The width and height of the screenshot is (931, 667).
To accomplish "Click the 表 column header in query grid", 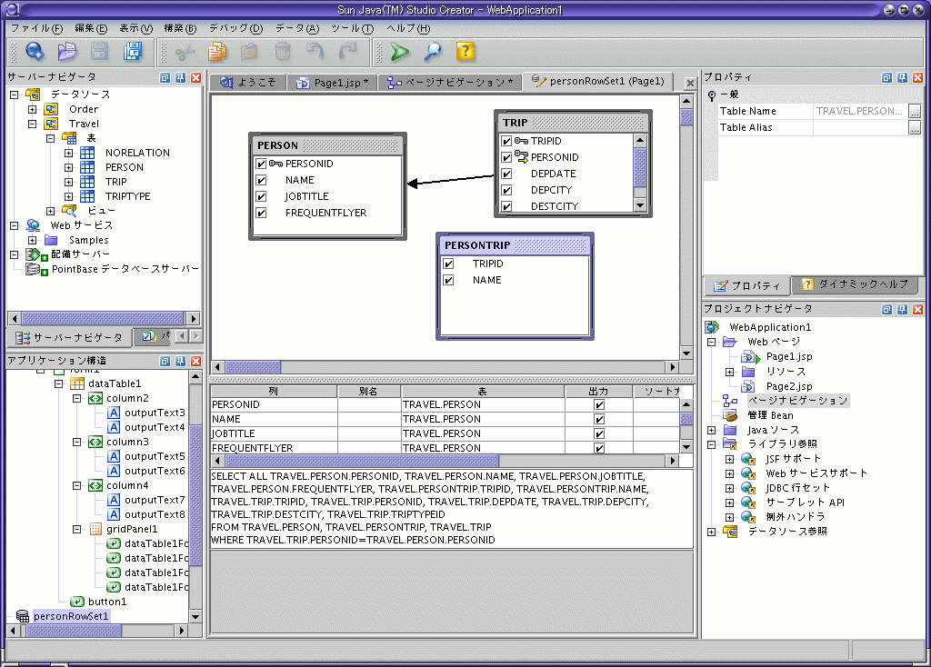I will pyautogui.click(x=482, y=392).
